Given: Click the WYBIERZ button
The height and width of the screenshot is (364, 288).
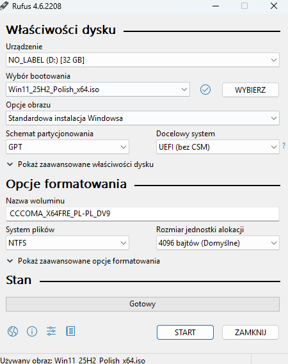Looking at the screenshot, I should (x=250, y=90).
